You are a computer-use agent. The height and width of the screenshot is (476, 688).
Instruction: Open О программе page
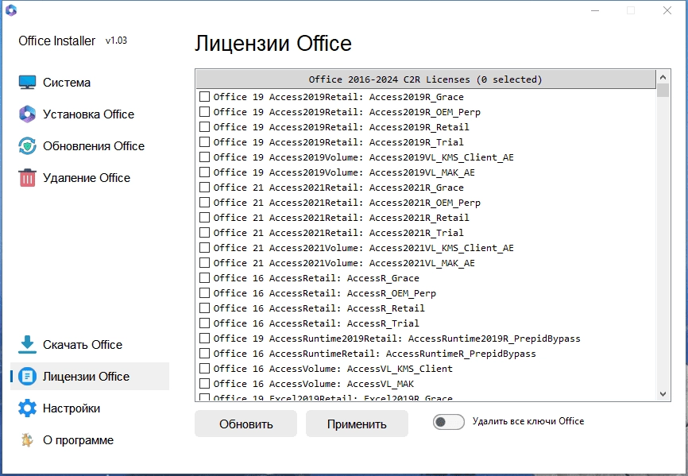(x=90, y=440)
